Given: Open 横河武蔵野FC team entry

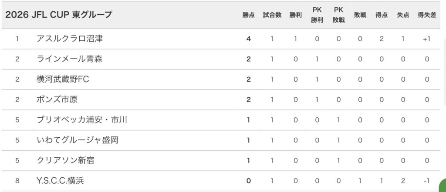Looking at the screenshot, I should pos(63,79).
